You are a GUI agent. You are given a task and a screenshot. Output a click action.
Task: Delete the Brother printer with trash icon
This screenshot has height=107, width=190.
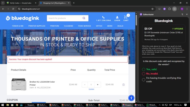[123, 85]
